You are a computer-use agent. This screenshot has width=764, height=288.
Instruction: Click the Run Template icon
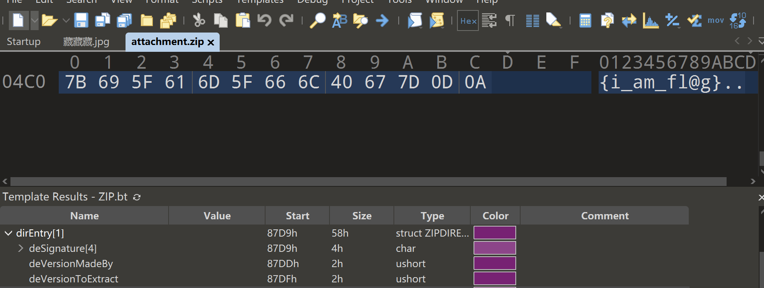tap(437, 20)
